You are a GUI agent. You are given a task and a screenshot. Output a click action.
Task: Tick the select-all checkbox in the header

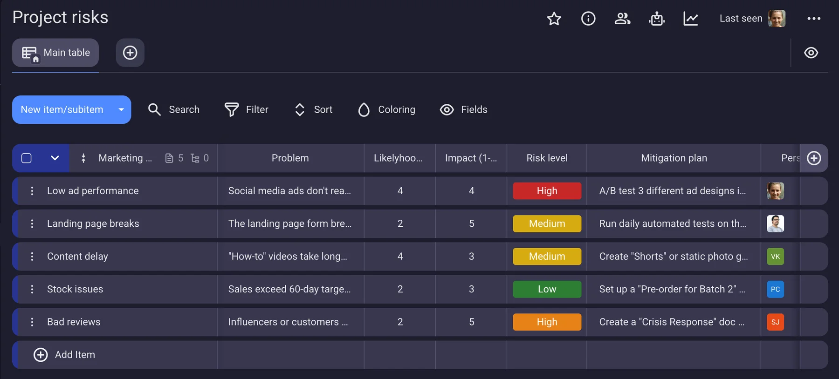(27, 158)
